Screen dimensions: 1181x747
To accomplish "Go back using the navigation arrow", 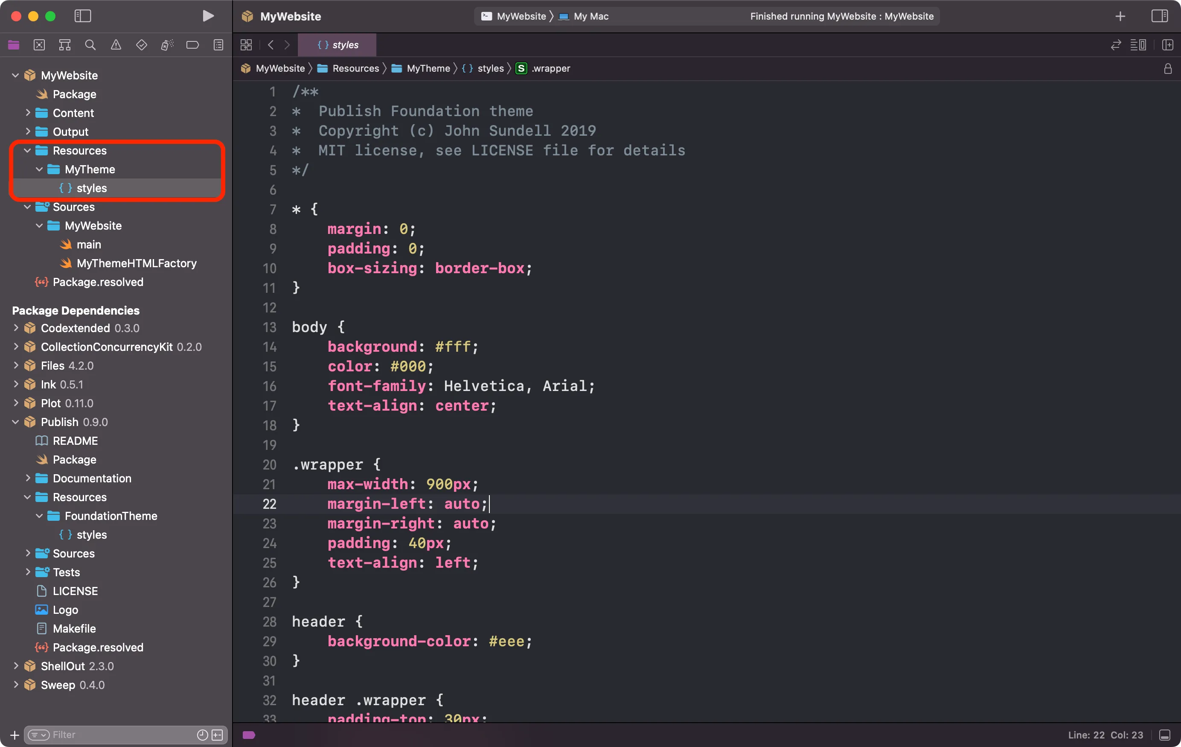I will 270,45.
